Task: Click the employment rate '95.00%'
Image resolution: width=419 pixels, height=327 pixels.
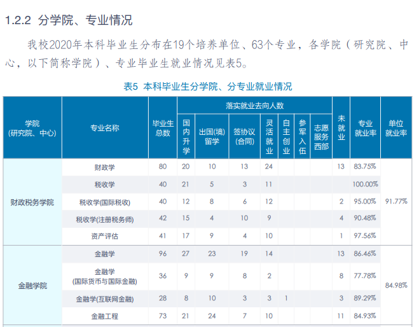Action: tap(365, 201)
